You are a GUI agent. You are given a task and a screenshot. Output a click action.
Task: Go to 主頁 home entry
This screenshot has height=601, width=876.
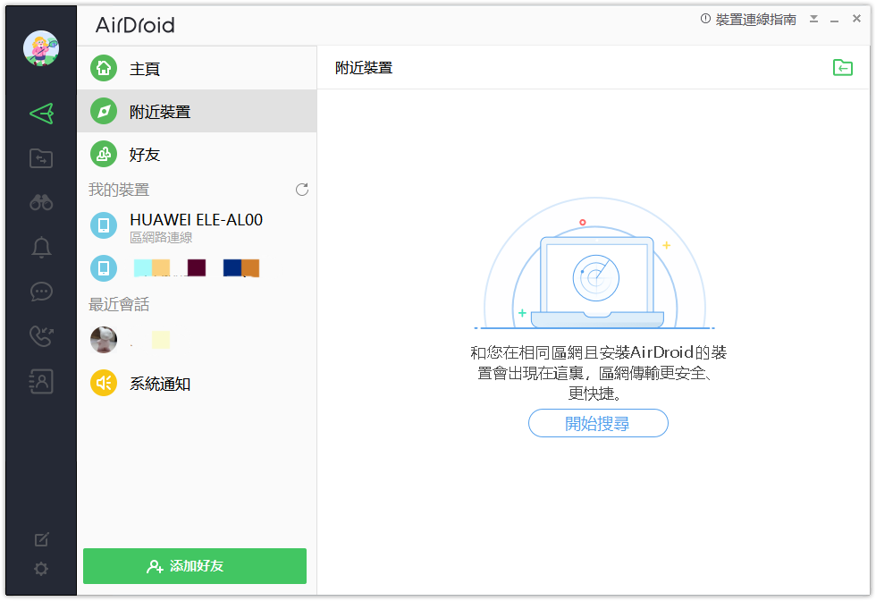(x=198, y=68)
